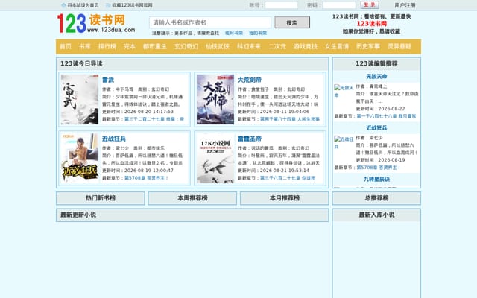Image resolution: width=477 pixels, height=298 pixels.
Task: Focus the password (密码) input field
Action: coord(339,5)
